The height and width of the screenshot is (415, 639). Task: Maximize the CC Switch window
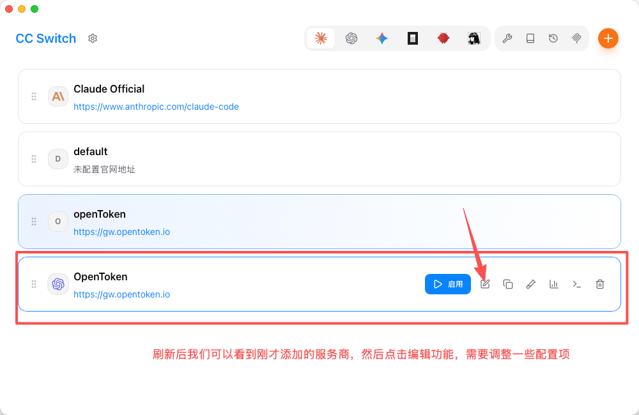35,9
